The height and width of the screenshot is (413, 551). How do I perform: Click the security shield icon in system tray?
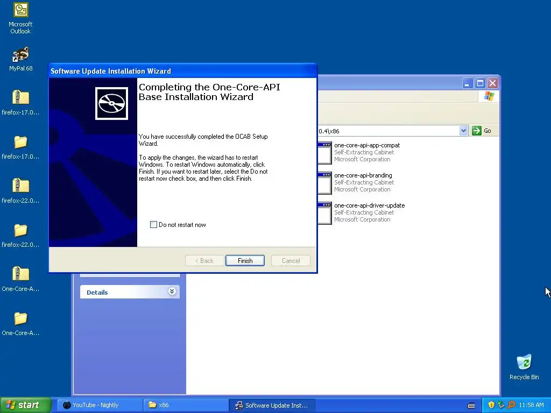(491, 405)
